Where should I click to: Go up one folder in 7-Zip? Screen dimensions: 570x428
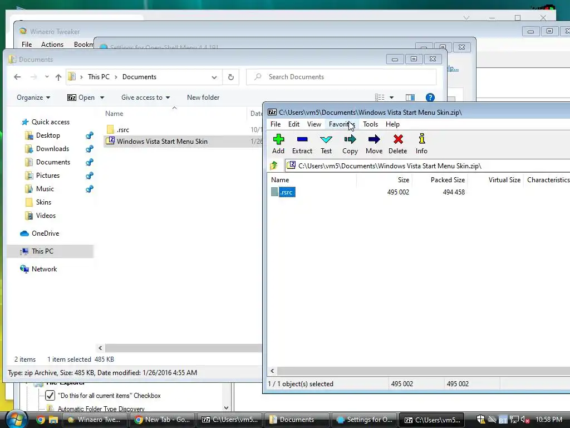click(x=274, y=166)
